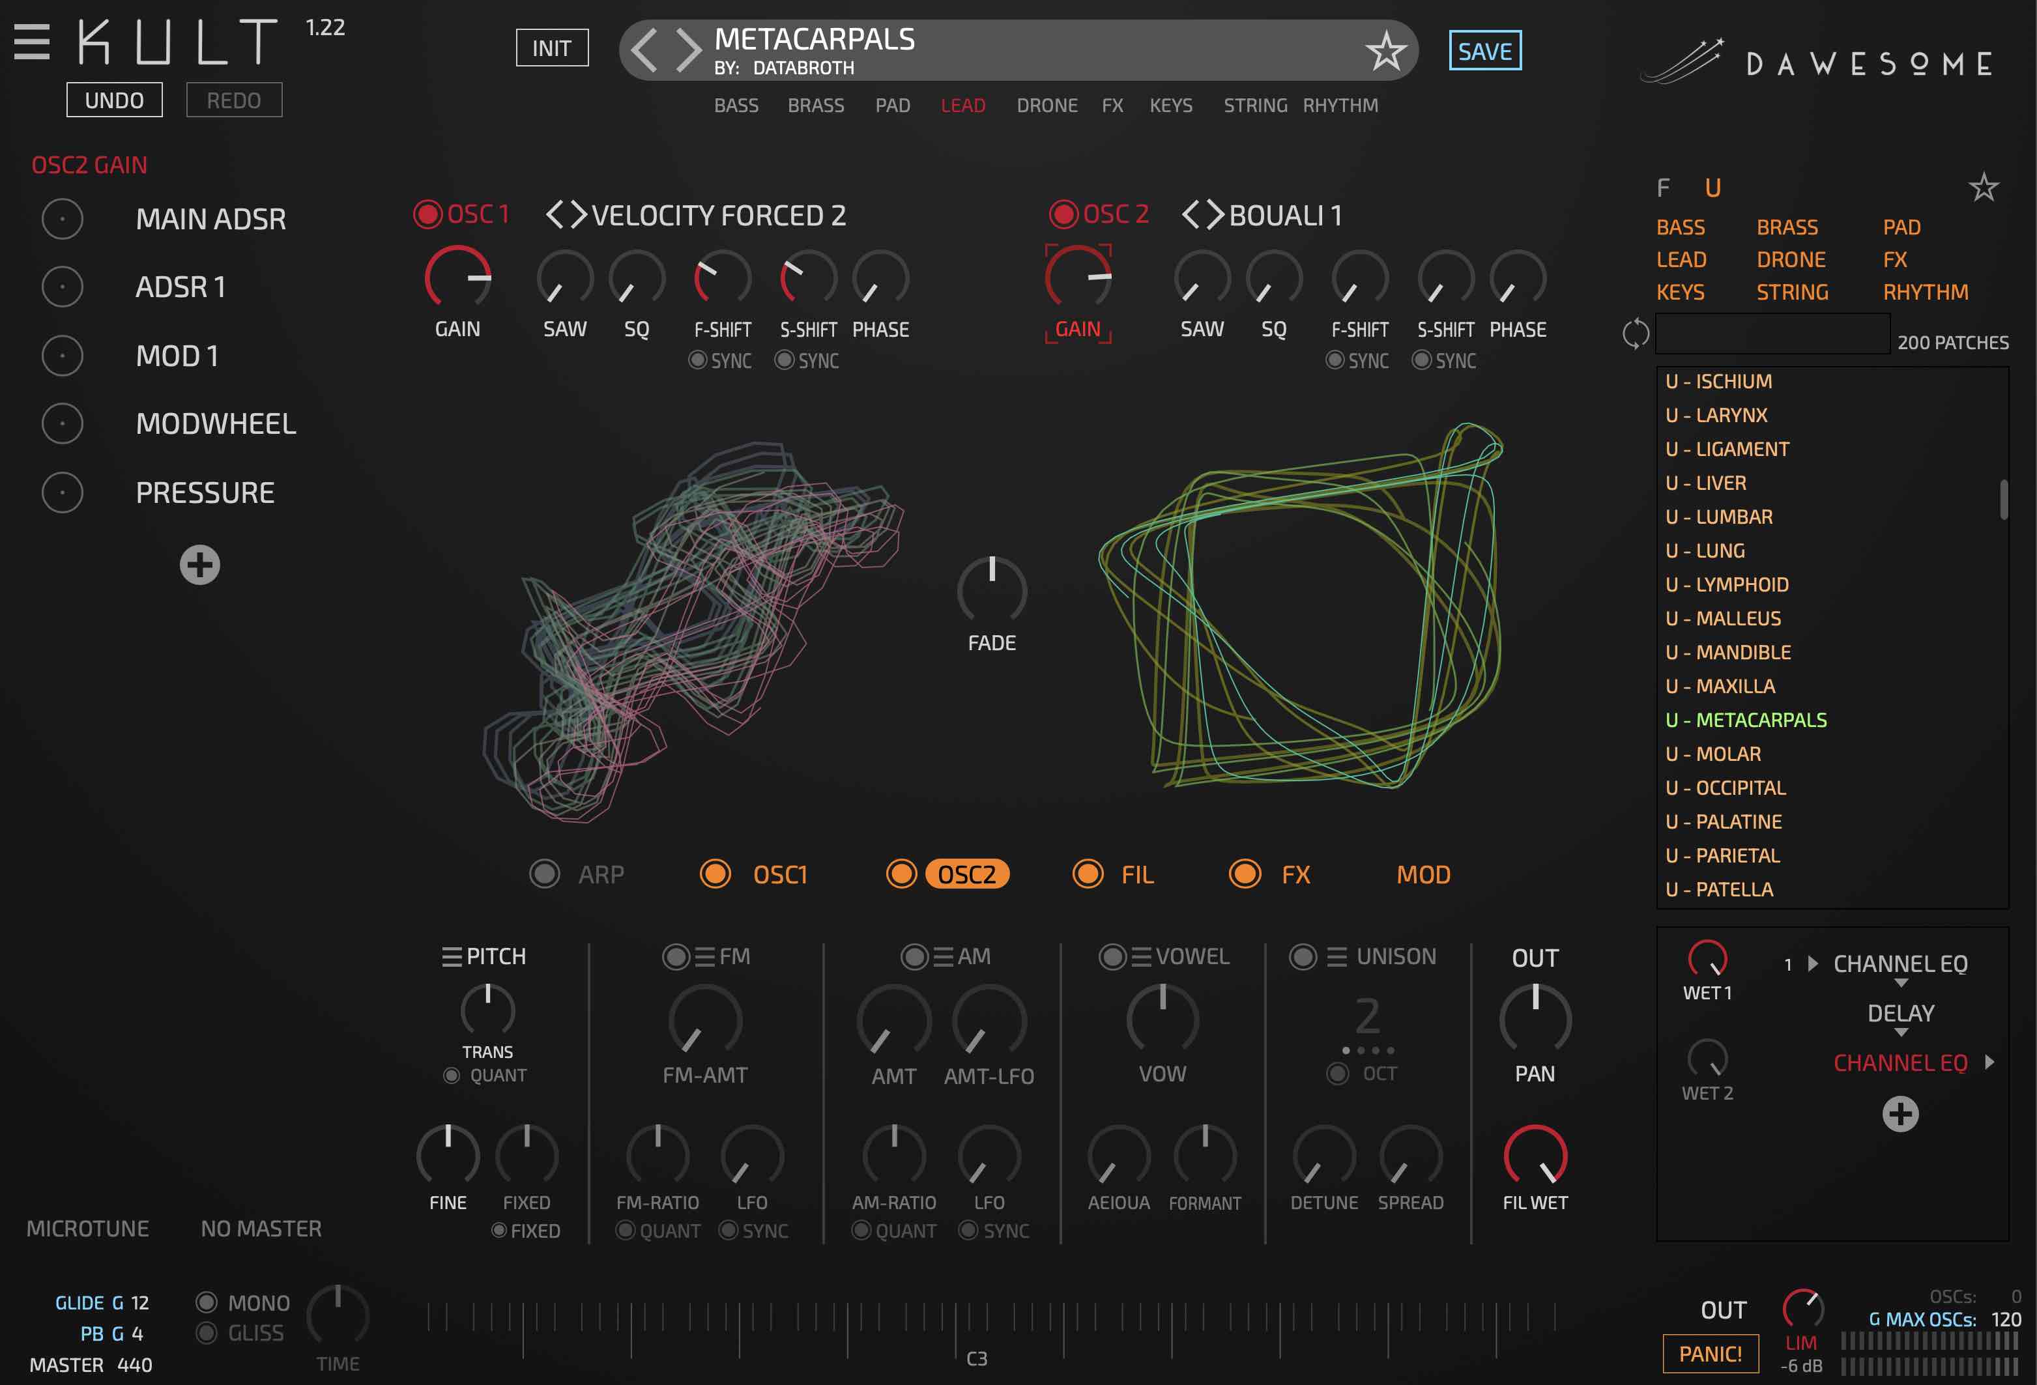This screenshot has height=1385, width=2037.
Task: Toggle OSC 2 power button on top
Action: coord(1063,214)
